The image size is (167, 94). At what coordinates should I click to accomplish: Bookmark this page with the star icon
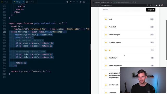tap(151, 5)
